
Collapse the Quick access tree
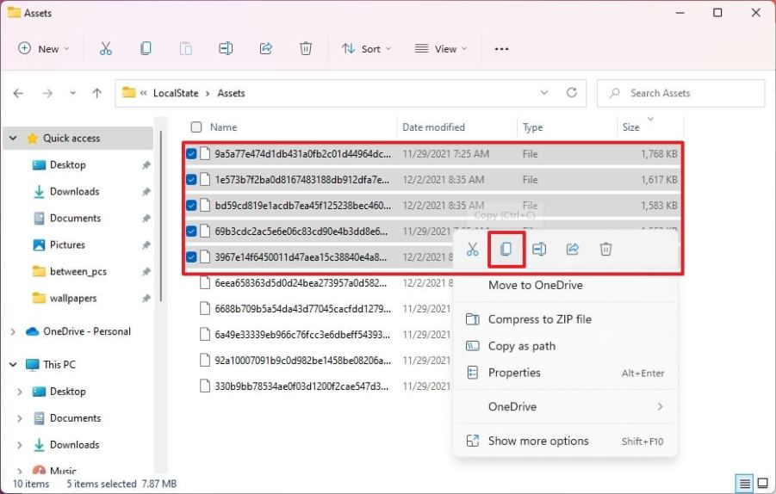point(14,139)
